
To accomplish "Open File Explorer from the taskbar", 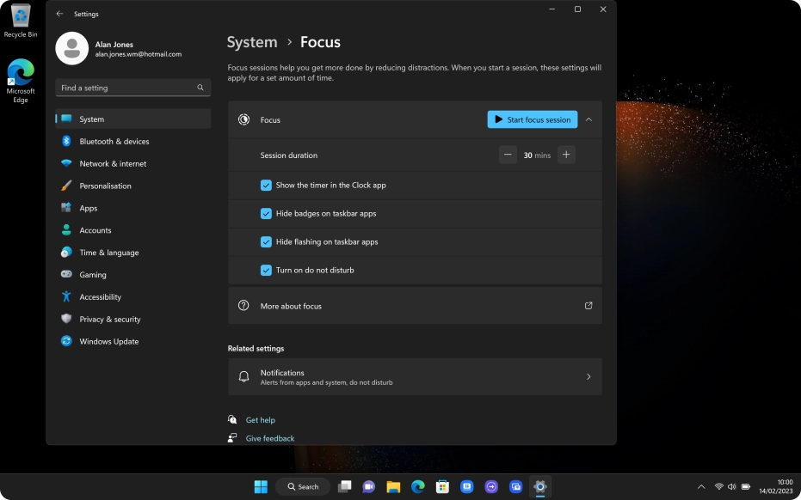I will coord(392,486).
